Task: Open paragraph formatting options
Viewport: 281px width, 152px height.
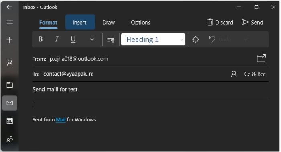Action: pyautogui.click(x=111, y=39)
